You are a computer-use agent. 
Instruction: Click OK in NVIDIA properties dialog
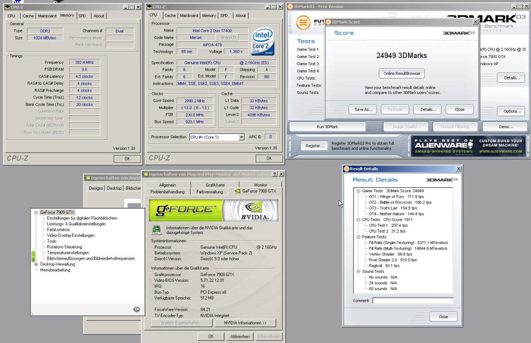(x=211, y=336)
